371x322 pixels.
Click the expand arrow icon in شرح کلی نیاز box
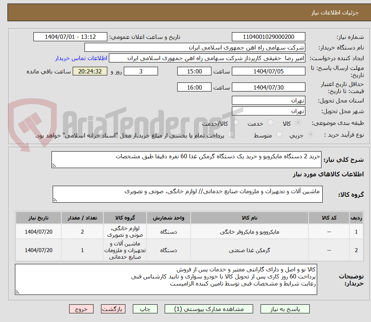coord(55,165)
